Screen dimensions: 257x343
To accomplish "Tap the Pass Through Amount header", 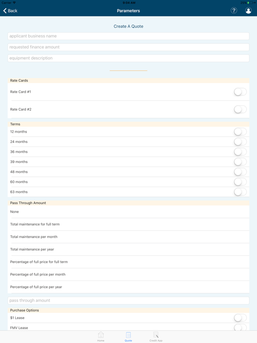I will (128, 203).
